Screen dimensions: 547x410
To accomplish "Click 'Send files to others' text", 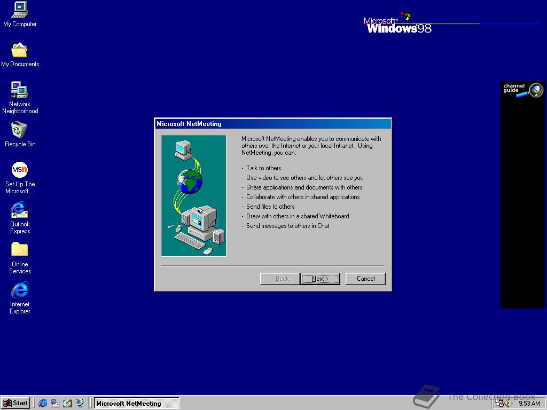I will [270, 207].
